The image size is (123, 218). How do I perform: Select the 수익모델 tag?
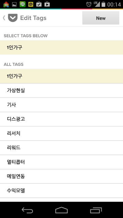pyautogui.click(x=61, y=191)
